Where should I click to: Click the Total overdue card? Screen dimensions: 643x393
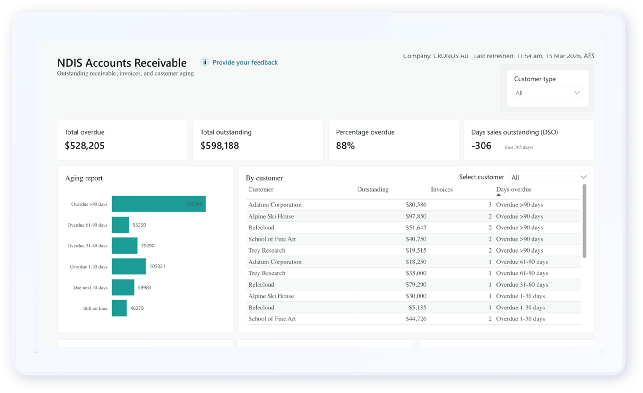[122, 140]
